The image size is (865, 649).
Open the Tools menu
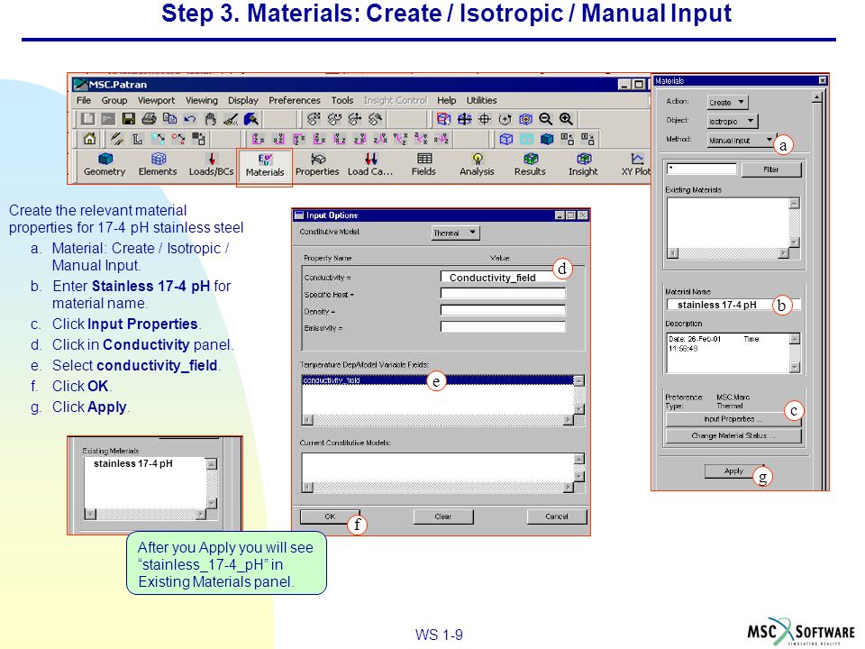(x=342, y=100)
